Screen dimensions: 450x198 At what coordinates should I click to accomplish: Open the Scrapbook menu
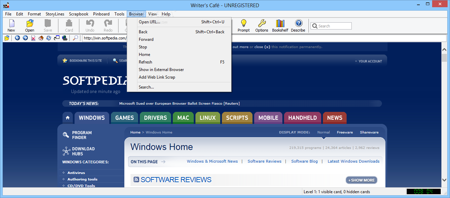[x=79, y=14]
